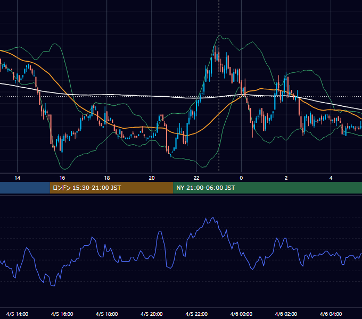Click the oscillator's lowest trough near 15:40
This screenshot has width=362, height=319.
click(x=53, y=286)
